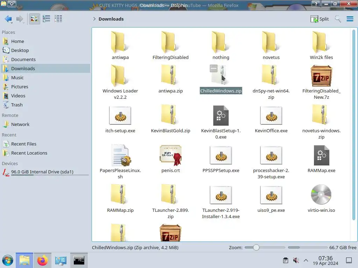Click the title bar help button

point(316,3)
